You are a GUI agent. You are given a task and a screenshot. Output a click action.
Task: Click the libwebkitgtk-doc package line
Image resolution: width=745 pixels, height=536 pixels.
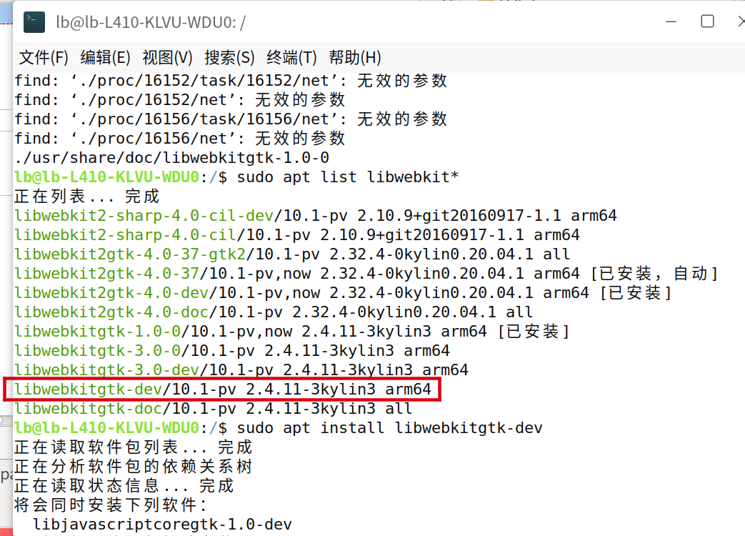point(214,408)
